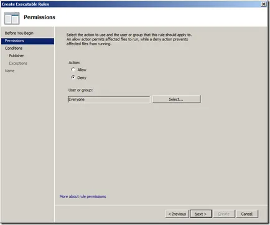Click the Select... button for user or group

coord(176,99)
